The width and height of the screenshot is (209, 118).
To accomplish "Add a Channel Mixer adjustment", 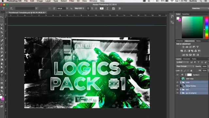I will [x=196, y=51].
